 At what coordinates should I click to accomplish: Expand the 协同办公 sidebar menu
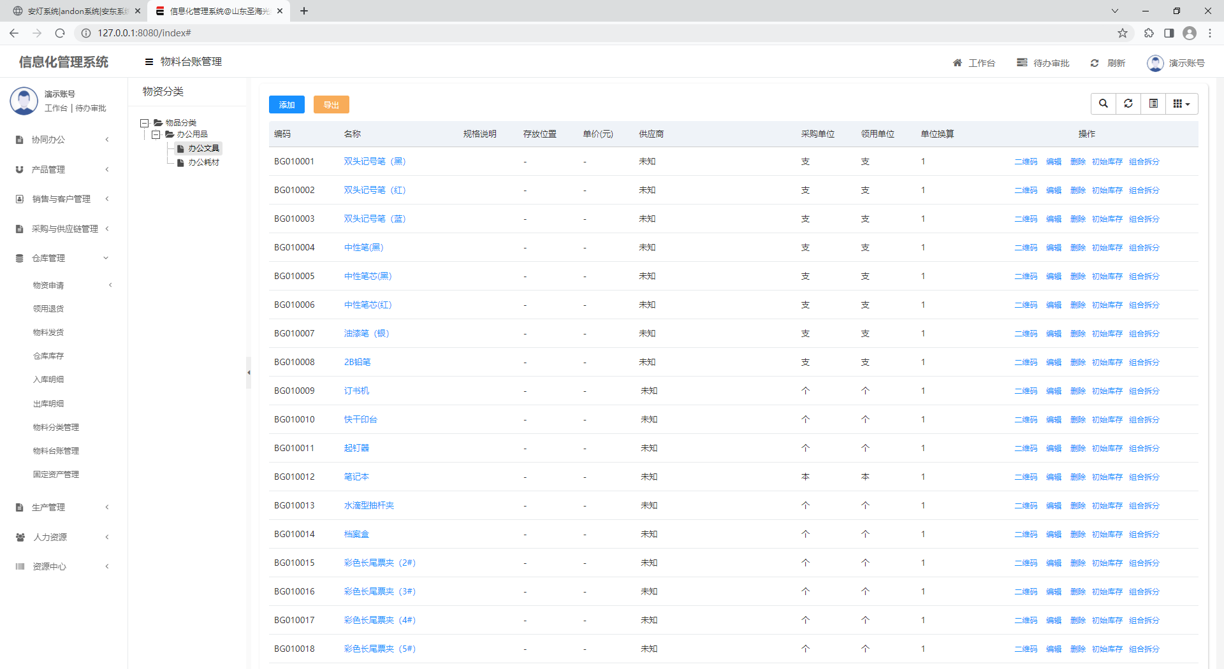tap(62, 140)
